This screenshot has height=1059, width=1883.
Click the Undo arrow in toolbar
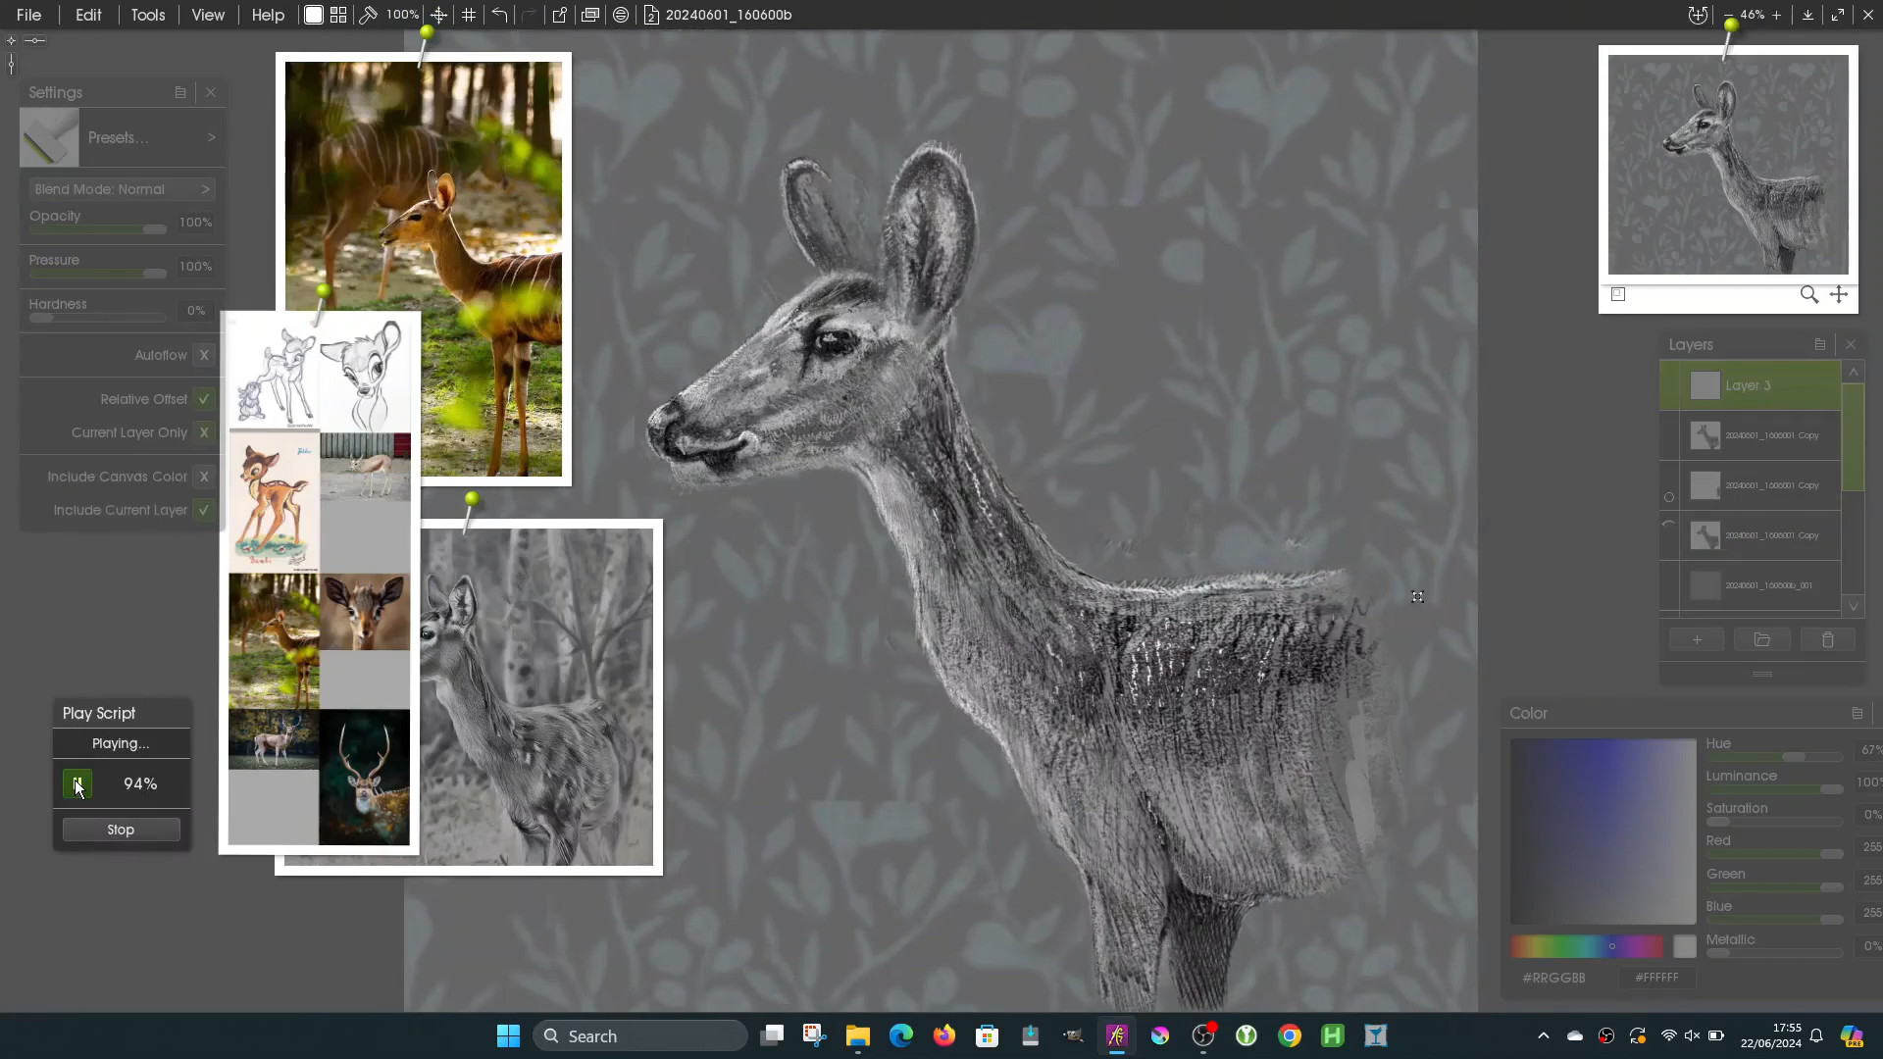(499, 15)
